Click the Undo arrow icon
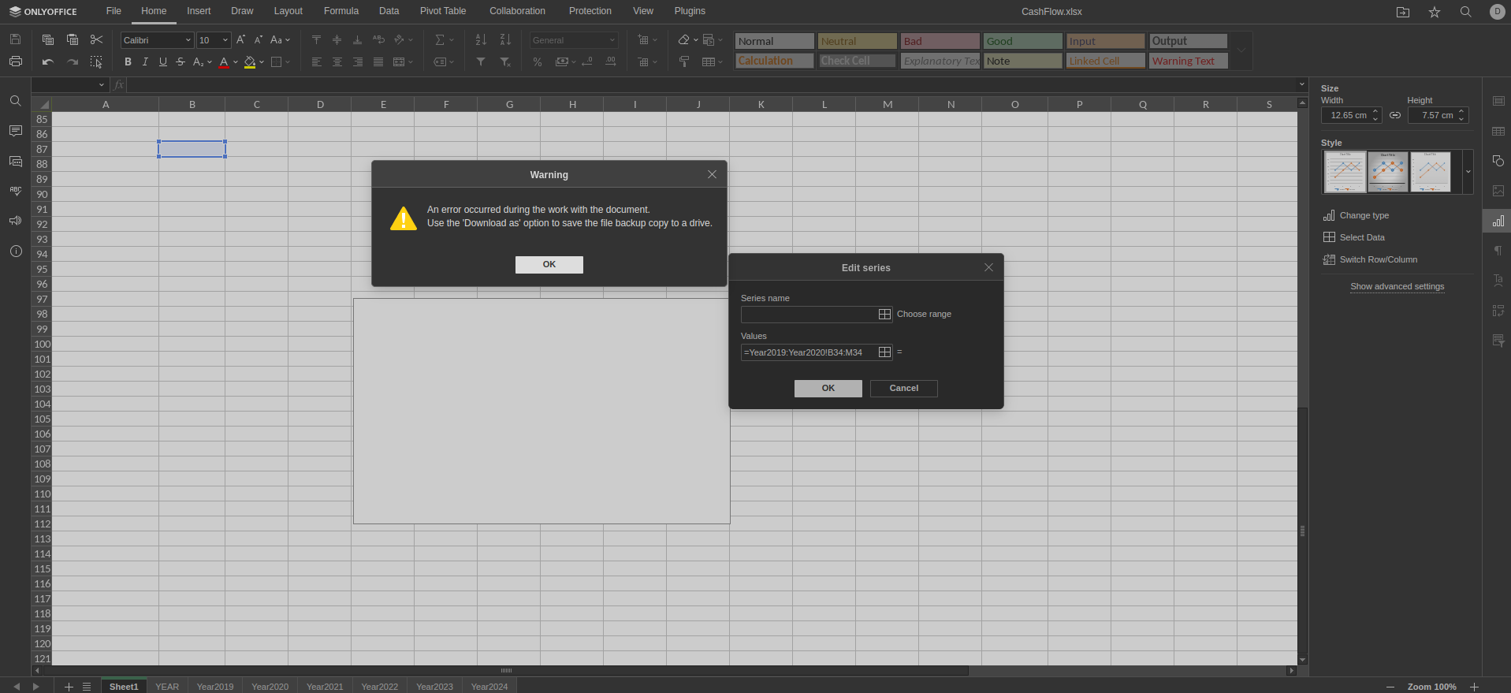 coord(48,62)
